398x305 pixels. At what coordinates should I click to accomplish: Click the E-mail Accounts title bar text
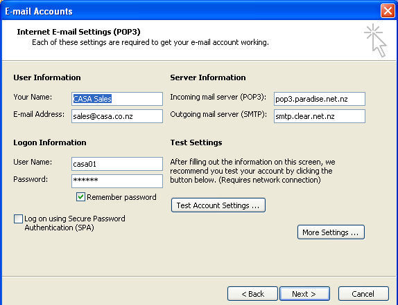[39, 11]
